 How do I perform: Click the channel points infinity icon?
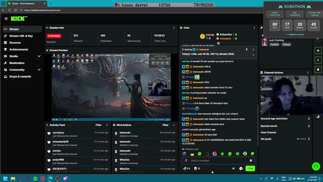tap(187, 169)
